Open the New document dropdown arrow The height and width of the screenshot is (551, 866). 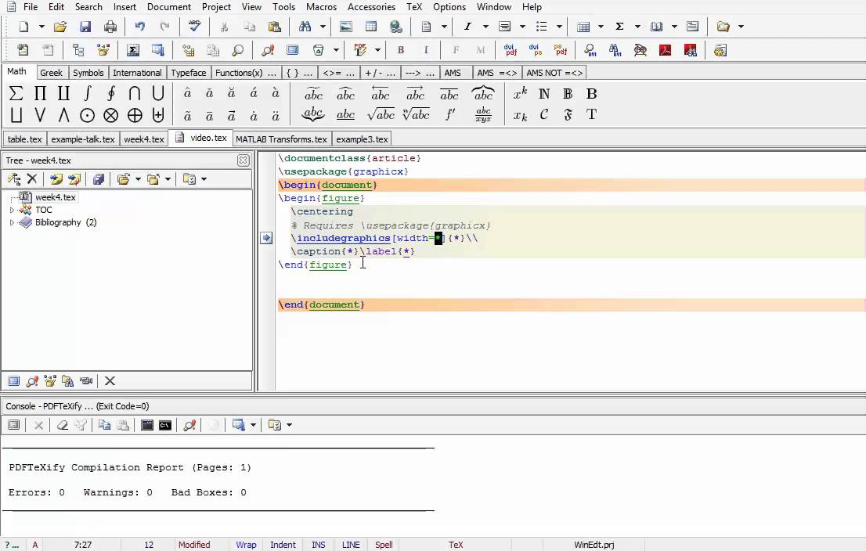(41, 27)
